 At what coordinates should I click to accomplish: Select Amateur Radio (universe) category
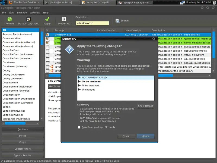pos(21,34)
